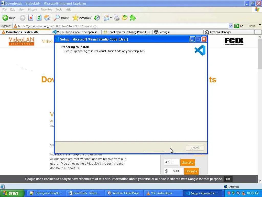Screen dimensions: 262x197
Task: Open the Windows Start button
Action: (12, 193)
